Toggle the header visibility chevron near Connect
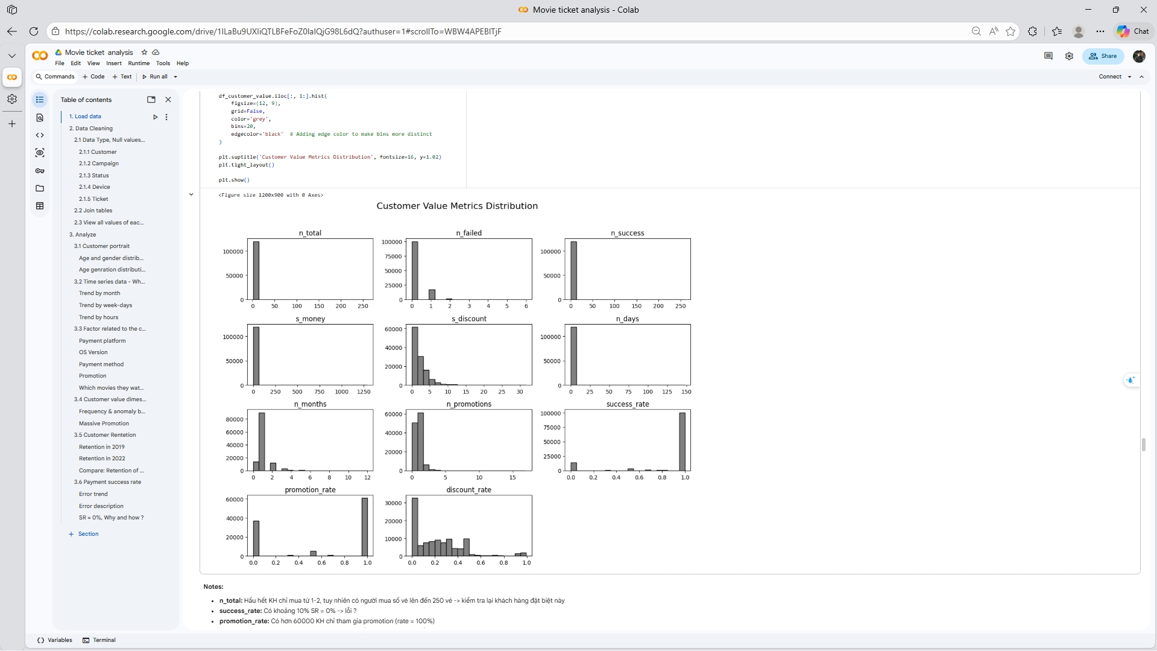Viewport: 1157px width, 651px height. click(1141, 77)
